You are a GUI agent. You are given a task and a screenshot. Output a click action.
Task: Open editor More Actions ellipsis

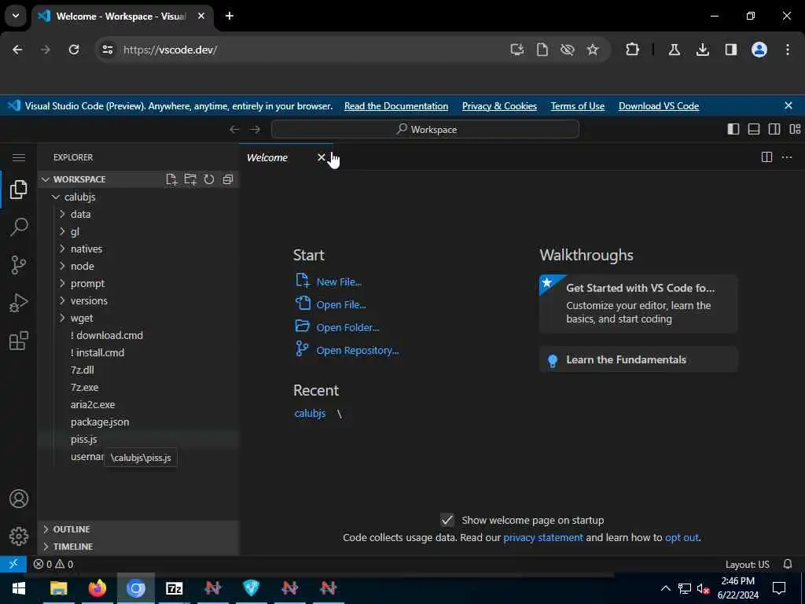[786, 157]
